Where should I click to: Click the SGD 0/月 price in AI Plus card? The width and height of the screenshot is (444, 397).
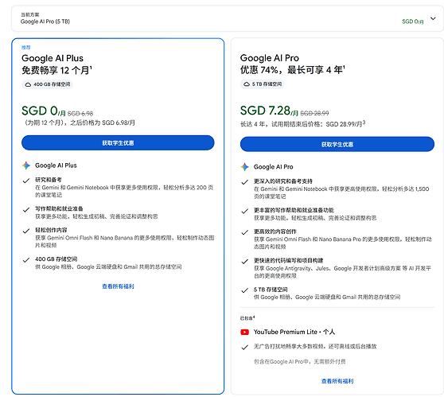tap(44, 111)
